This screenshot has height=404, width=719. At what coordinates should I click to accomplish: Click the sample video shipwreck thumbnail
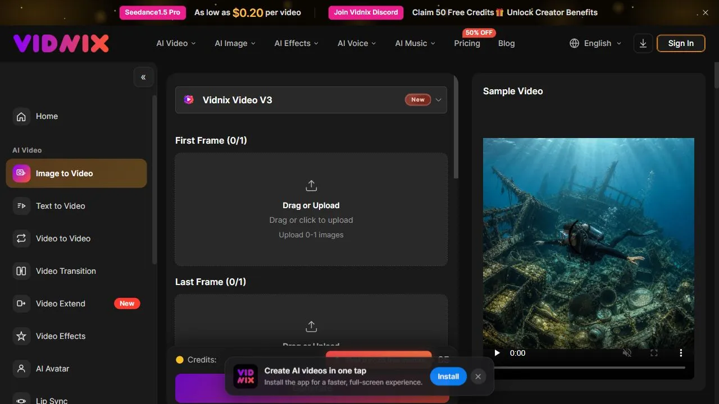[x=589, y=244]
